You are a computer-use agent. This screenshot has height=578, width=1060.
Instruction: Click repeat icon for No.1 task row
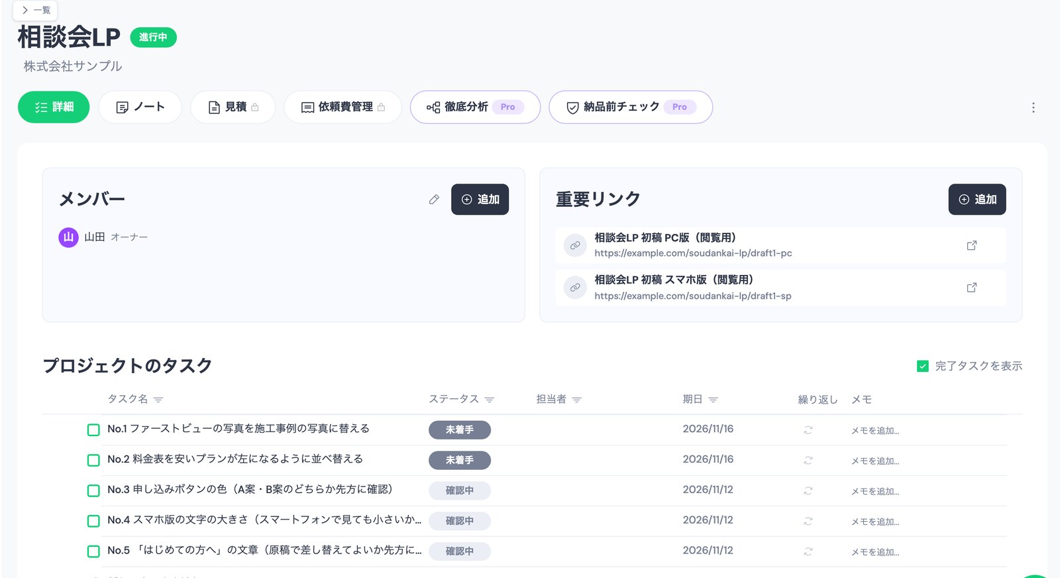(808, 430)
